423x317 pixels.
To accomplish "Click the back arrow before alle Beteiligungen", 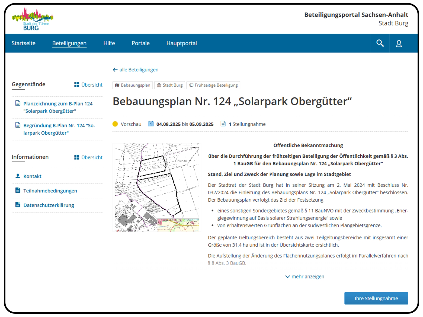I will pyautogui.click(x=115, y=70).
